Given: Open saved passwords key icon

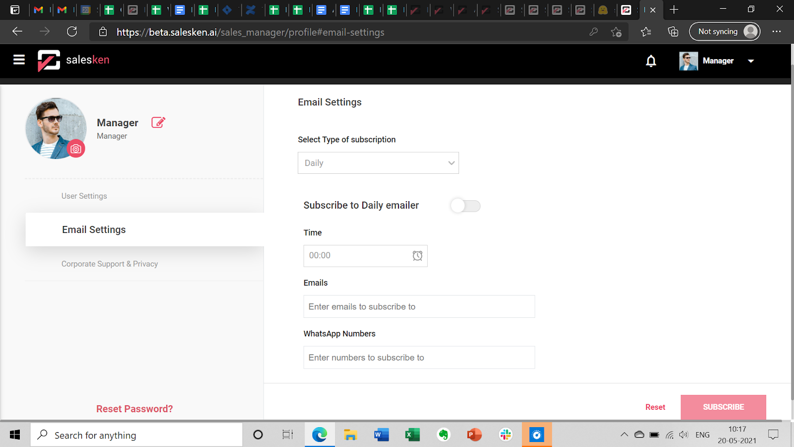Looking at the screenshot, I should (x=593, y=32).
